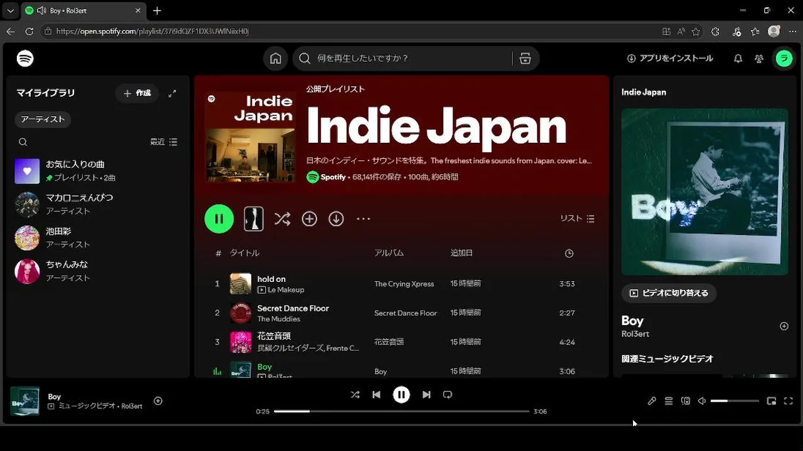This screenshot has width=803, height=451.
Task: Sort by the duration clock column
Action: (569, 253)
